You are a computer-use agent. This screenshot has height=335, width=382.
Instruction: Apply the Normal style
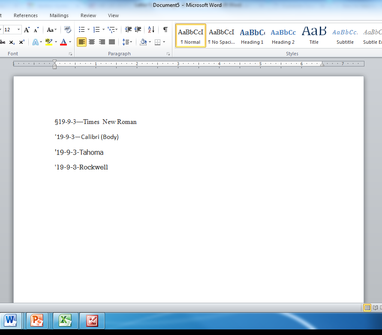point(191,36)
